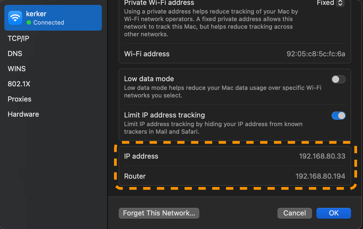Open 802.1X configuration
Viewport: 363px width, 229px height.
[x=19, y=84]
